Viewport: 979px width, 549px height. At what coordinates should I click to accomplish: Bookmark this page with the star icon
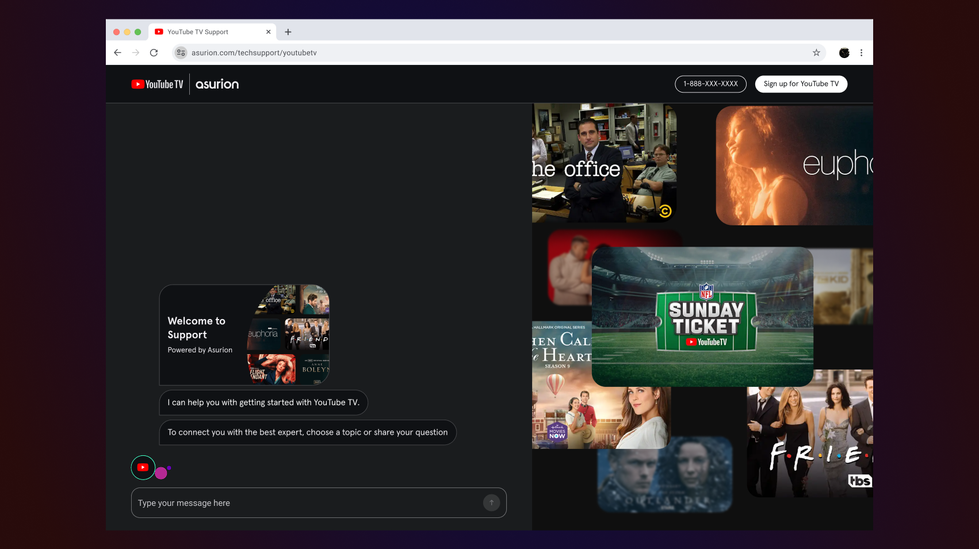point(816,53)
